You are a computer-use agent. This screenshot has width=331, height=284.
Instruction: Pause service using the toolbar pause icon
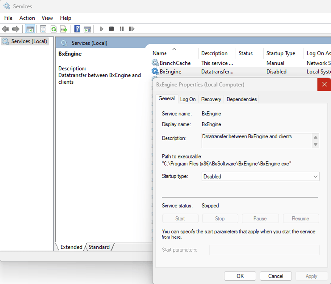[x=122, y=29]
